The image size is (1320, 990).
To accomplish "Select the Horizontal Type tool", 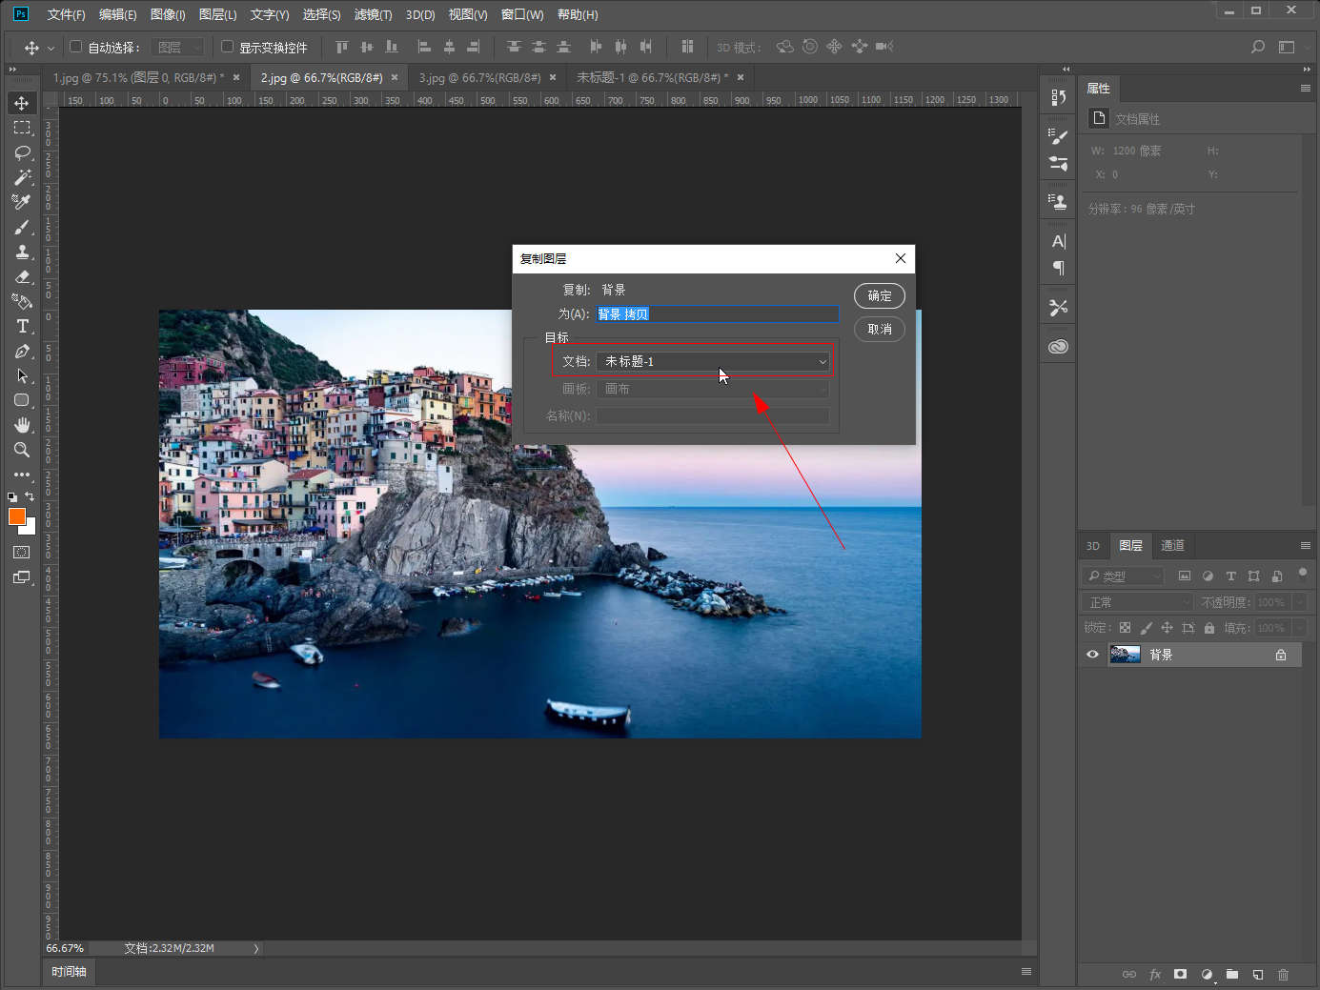I will click(x=22, y=326).
